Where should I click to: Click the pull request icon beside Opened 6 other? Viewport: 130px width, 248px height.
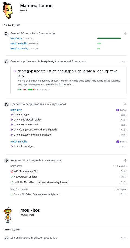coord(6,104)
